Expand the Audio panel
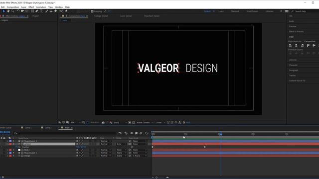The width and height of the screenshot is (319, 179). (x=292, y=21)
